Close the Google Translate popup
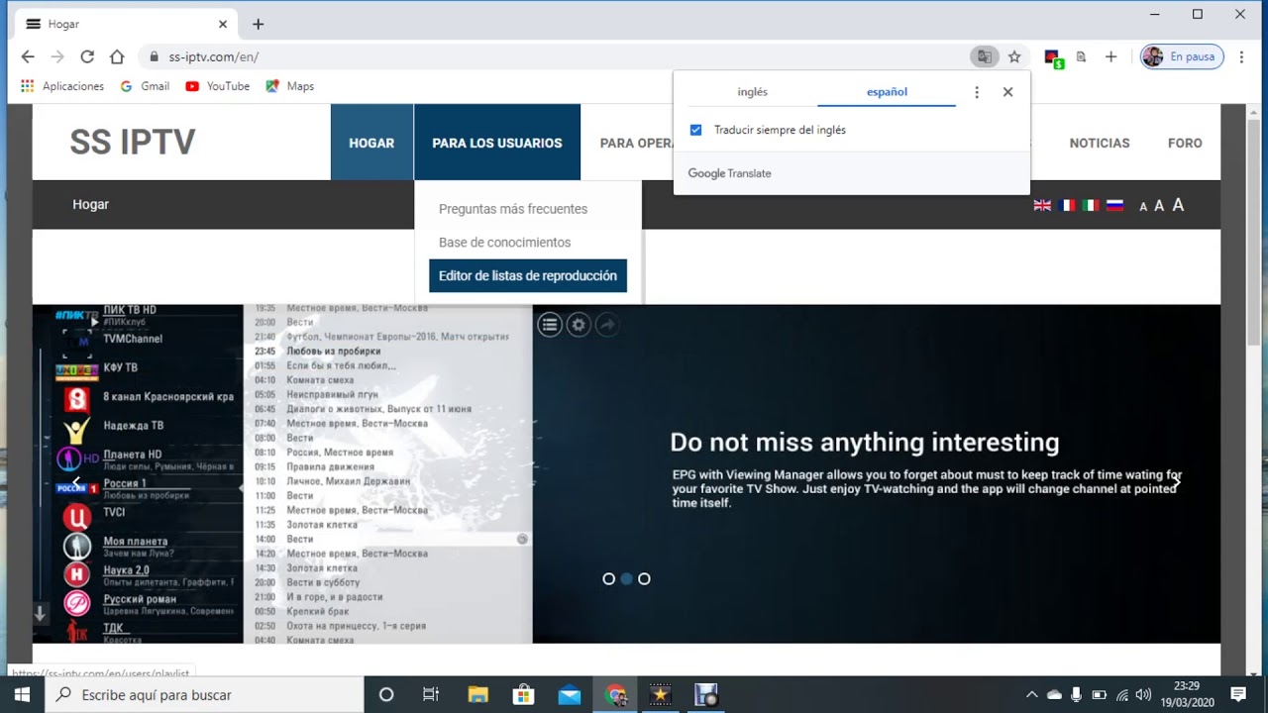This screenshot has width=1268, height=713. point(1007,92)
